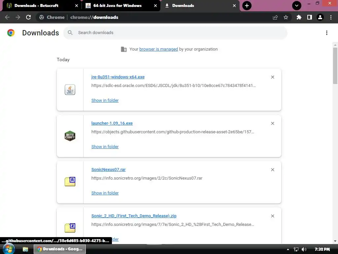Image resolution: width=338 pixels, height=254 pixels.
Task: Close the 64-bit Java for Windows tab
Action: point(155,6)
